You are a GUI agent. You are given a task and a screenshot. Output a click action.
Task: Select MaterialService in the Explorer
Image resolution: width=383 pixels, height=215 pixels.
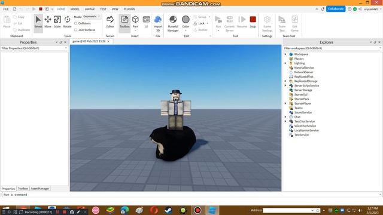pyautogui.click(x=304, y=67)
